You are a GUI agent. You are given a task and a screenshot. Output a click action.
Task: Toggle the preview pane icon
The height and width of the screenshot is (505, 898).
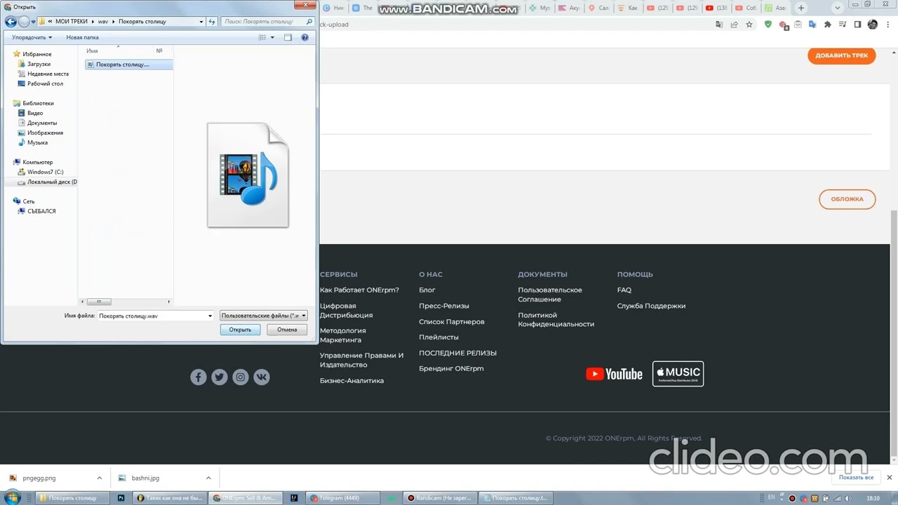(288, 37)
